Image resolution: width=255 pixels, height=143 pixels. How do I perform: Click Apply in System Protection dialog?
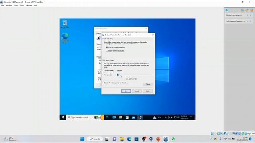(x=148, y=91)
